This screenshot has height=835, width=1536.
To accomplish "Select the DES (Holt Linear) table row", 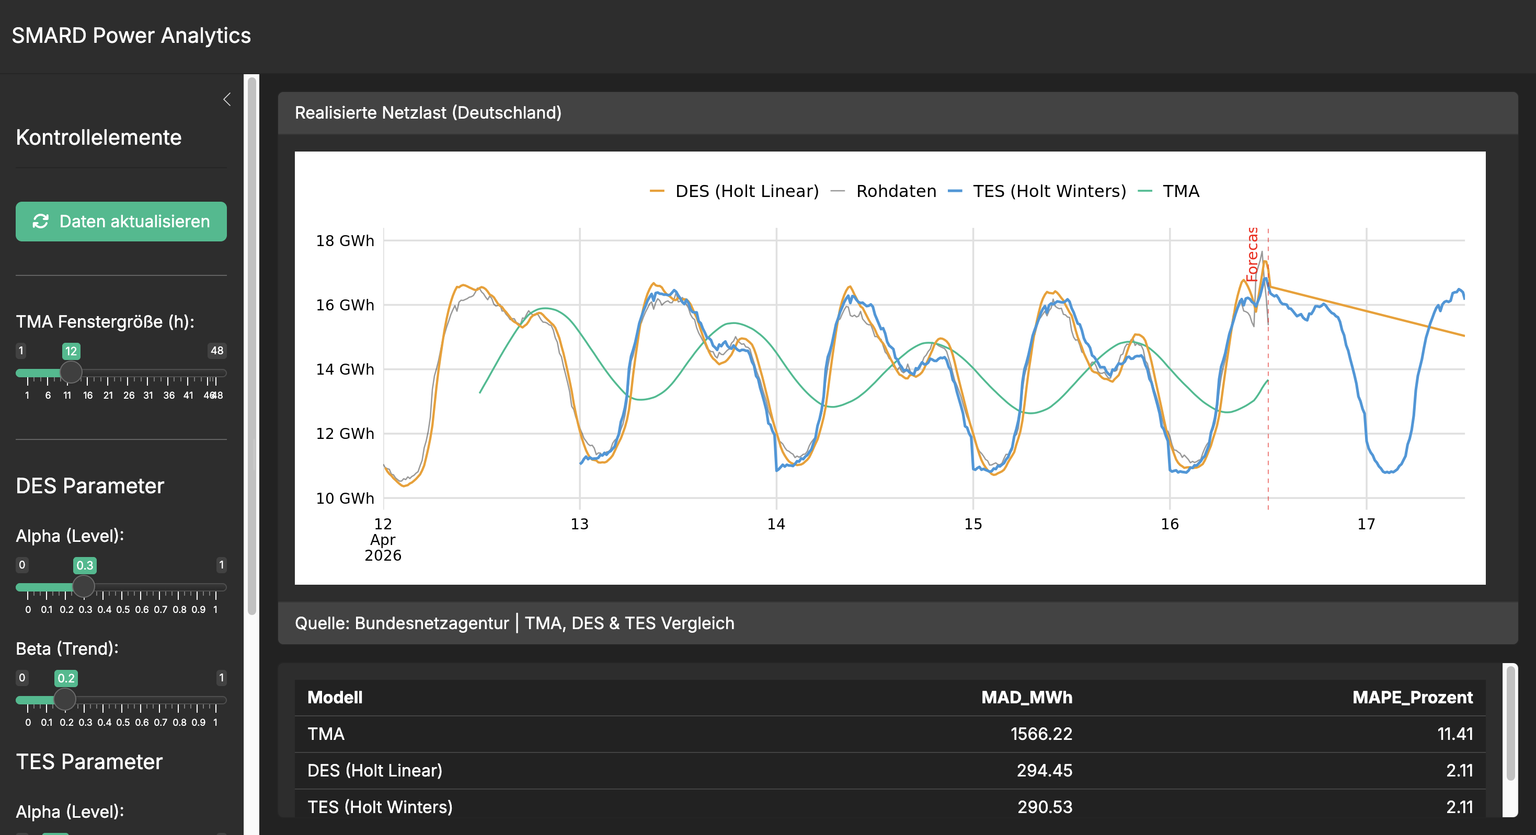I will [x=890, y=771].
